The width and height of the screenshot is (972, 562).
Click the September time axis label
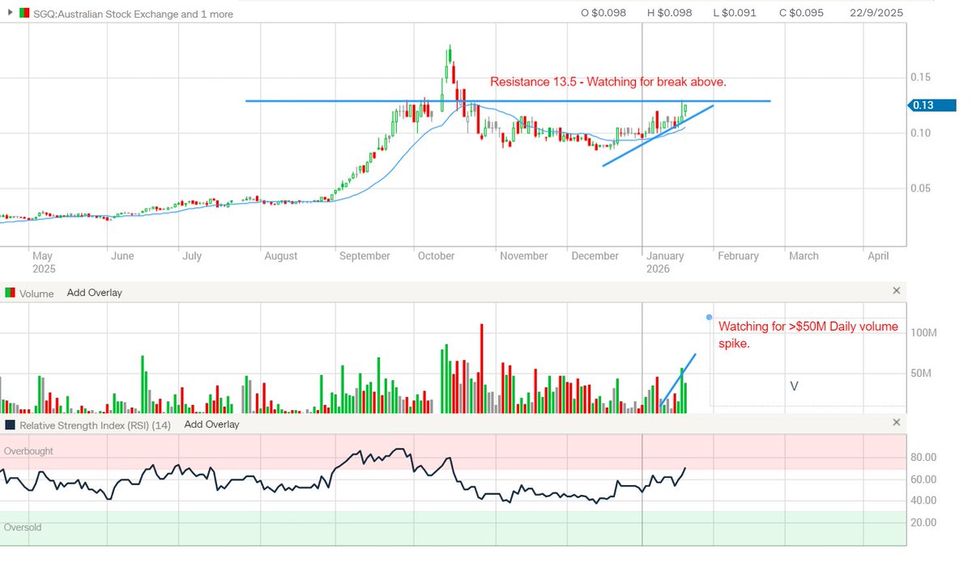point(364,256)
